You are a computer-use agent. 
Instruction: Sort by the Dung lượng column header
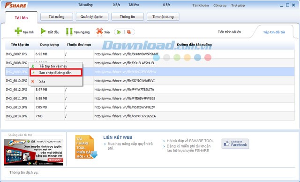pyautogui.click(x=49, y=45)
